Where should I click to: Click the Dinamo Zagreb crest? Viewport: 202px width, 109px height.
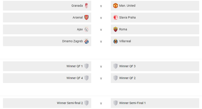click(x=86, y=41)
